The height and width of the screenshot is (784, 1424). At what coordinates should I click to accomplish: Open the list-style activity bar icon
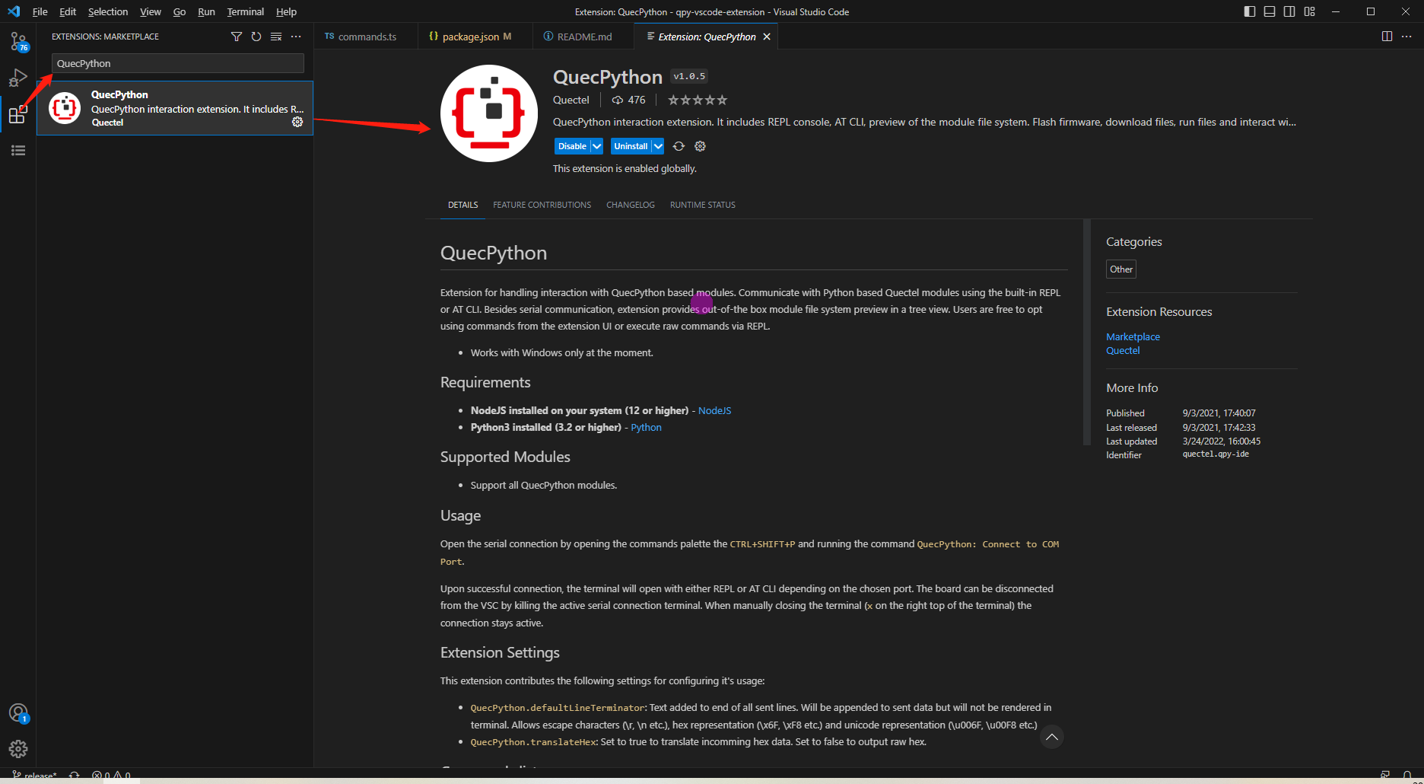[x=18, y=151]
